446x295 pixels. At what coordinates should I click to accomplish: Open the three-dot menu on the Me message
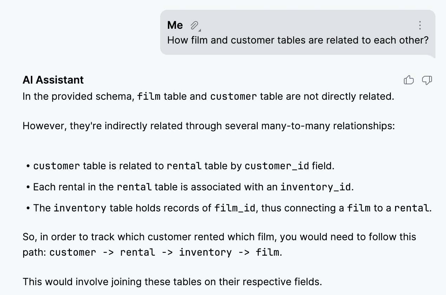click(420, 25)
